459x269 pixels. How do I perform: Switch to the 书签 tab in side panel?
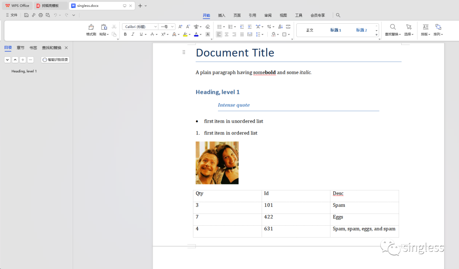pyautogui.click(x=33, y=48)
